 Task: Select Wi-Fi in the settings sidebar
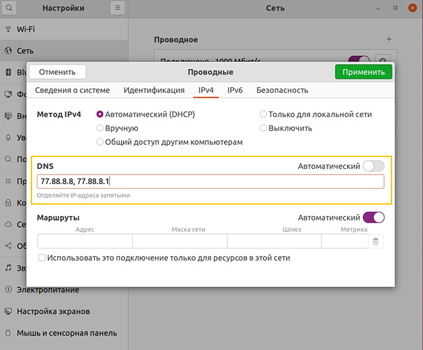point(25,29)
